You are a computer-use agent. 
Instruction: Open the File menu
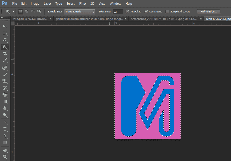(15, 4)
